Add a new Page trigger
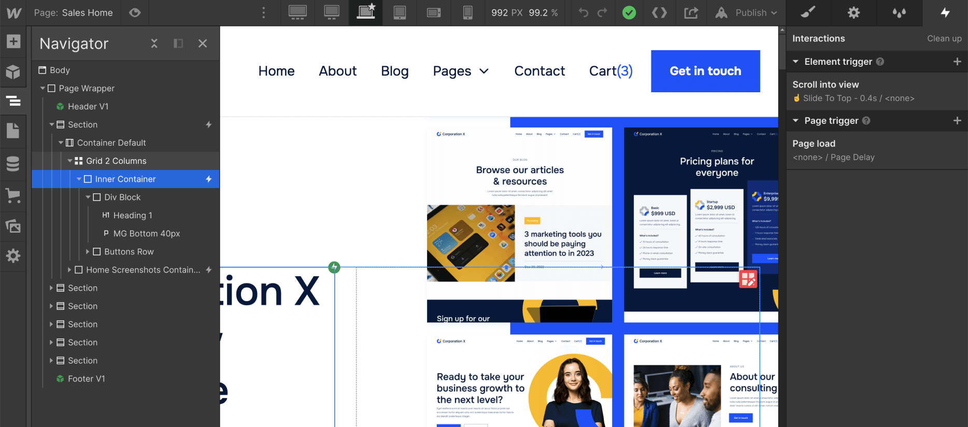Image resolution: width=968 pixels, height=427 pixels. tap(957, 121)
